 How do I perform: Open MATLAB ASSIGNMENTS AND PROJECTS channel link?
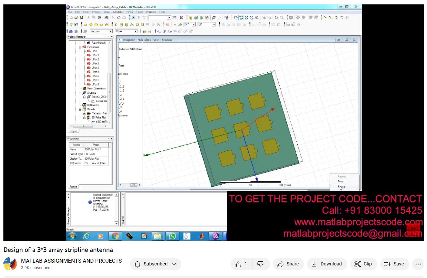[x=71, y=261]
